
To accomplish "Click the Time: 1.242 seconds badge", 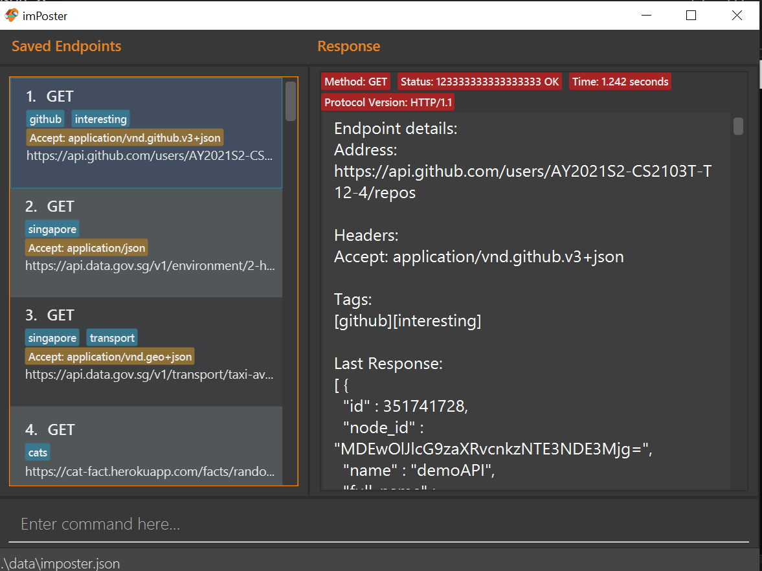I will pyautogui.click(x=620, y=82).
